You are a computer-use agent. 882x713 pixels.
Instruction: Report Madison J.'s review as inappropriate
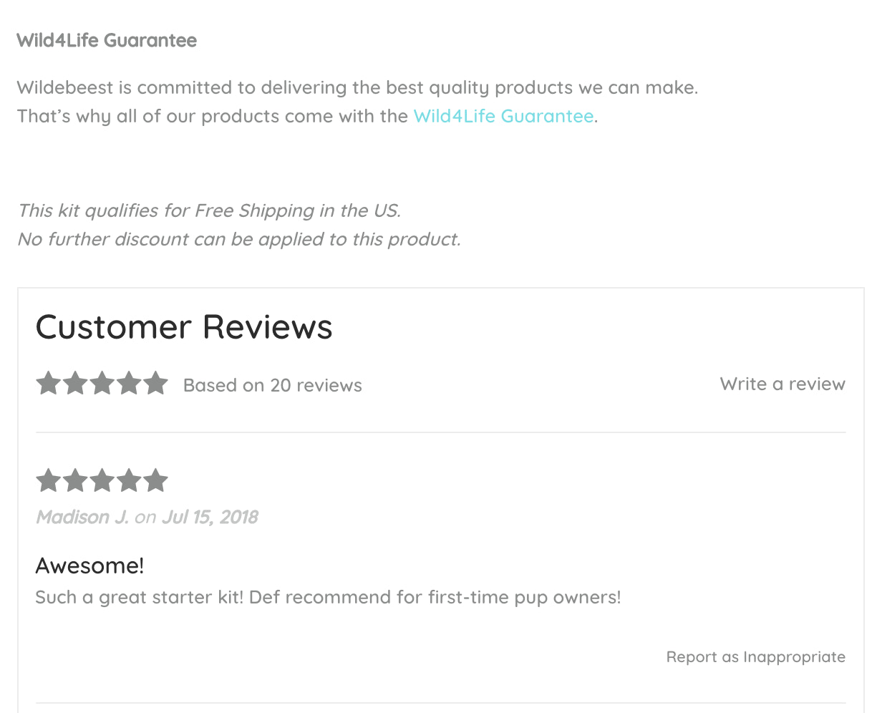[755, 656]
